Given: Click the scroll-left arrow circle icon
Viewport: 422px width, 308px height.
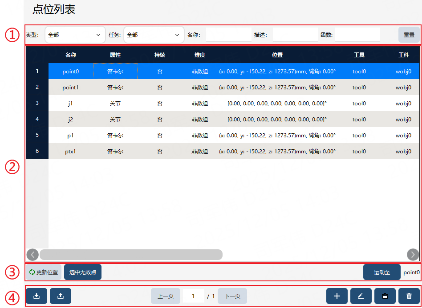Looking at the screenshot, I should (33, 255).
